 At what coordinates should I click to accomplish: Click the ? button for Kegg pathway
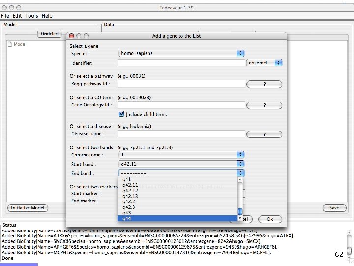264,84
